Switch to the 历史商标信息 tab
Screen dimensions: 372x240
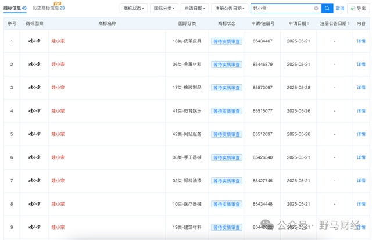[48, 9]
